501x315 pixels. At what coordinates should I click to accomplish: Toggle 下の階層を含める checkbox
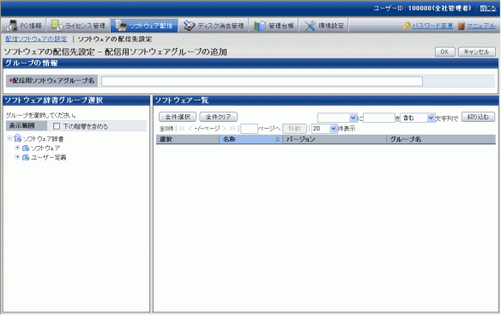click(57, 126)
